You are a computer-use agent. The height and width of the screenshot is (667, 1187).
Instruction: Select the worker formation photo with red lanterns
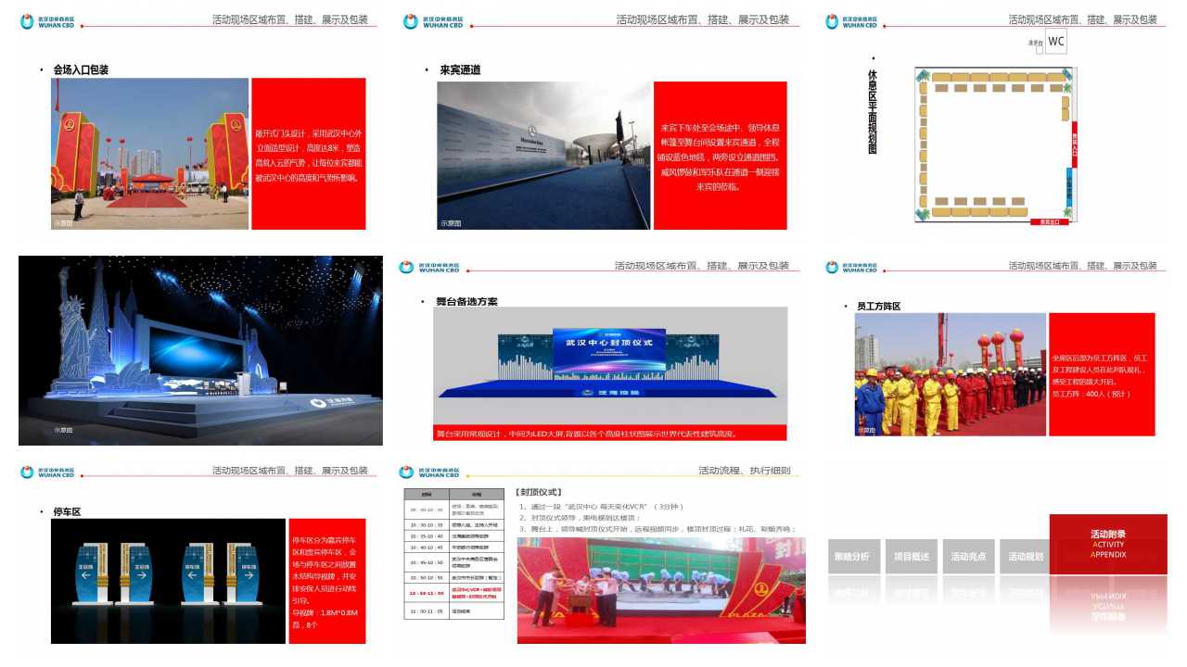pyautogui.click(x=950, y=374)
